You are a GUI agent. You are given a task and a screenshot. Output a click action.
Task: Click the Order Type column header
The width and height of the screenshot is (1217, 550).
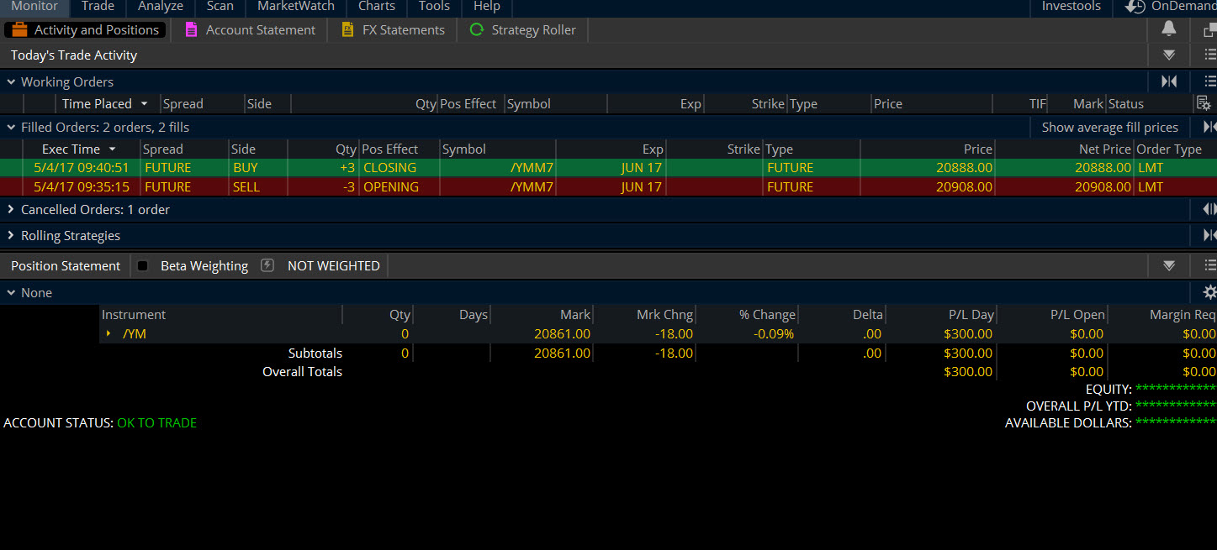pyautogui.click(x=1169, y=149)
